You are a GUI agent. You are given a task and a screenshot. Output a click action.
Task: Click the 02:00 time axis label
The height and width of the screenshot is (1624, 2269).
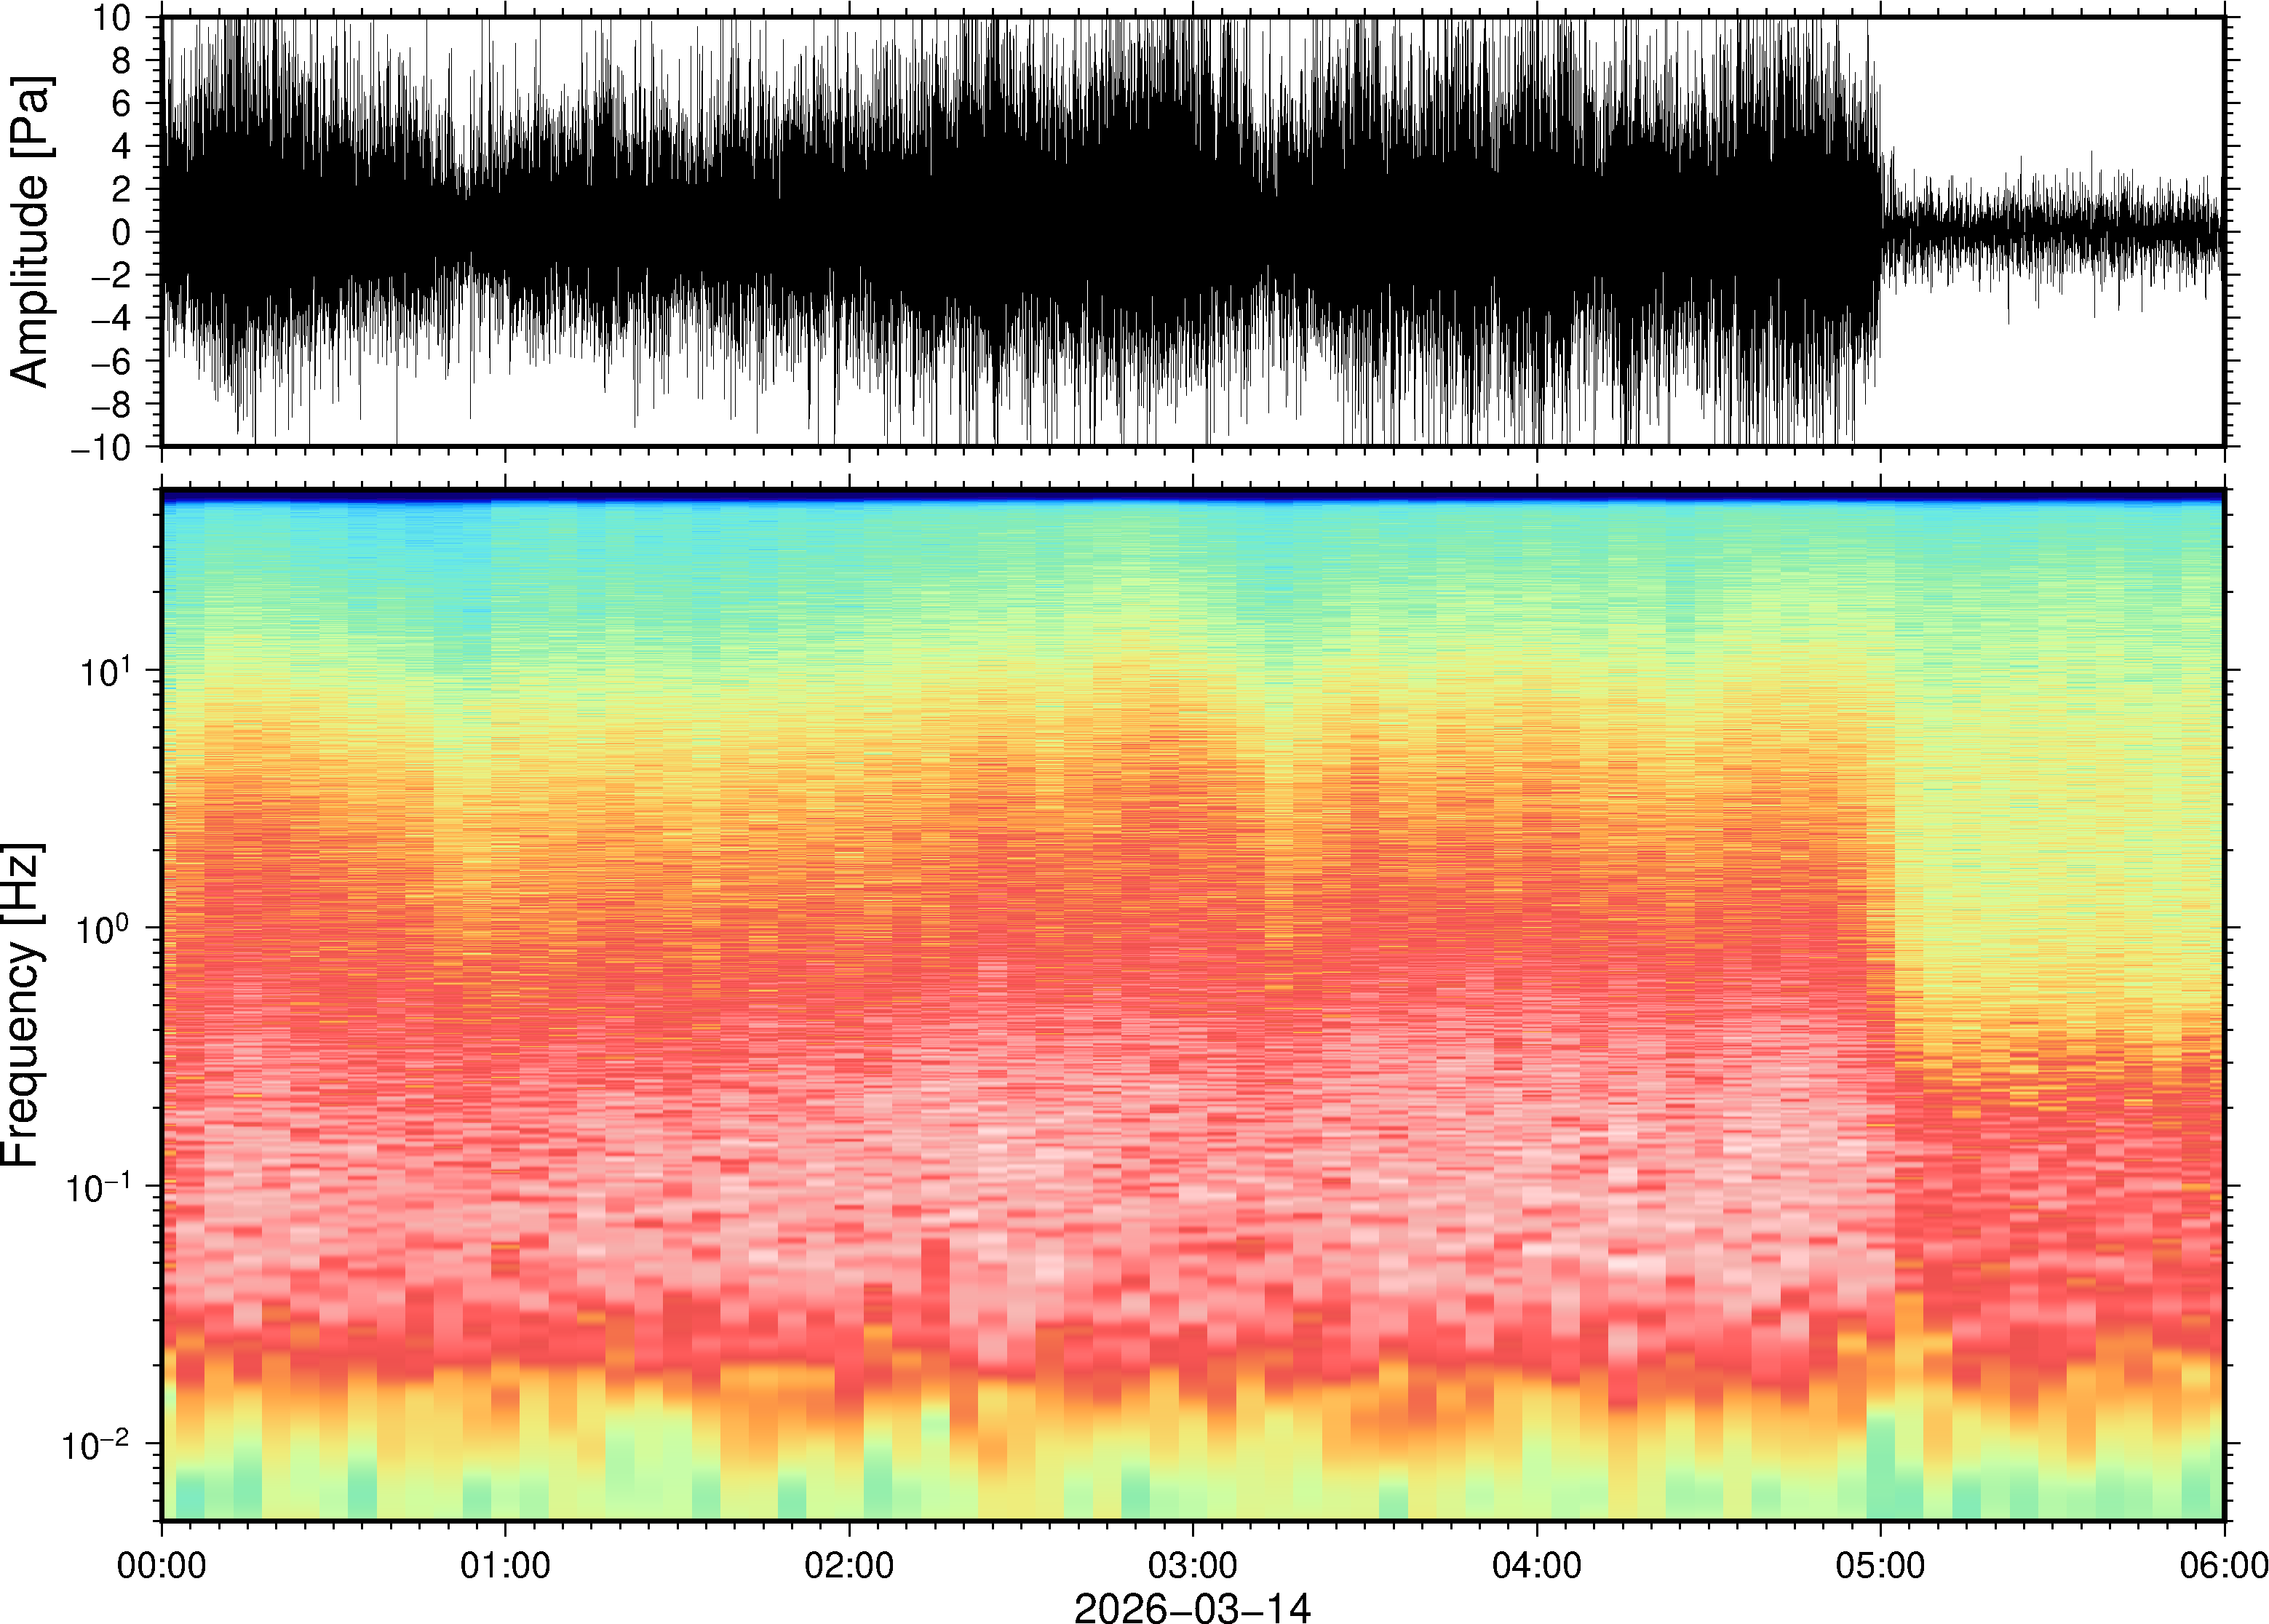point(849,1565)
